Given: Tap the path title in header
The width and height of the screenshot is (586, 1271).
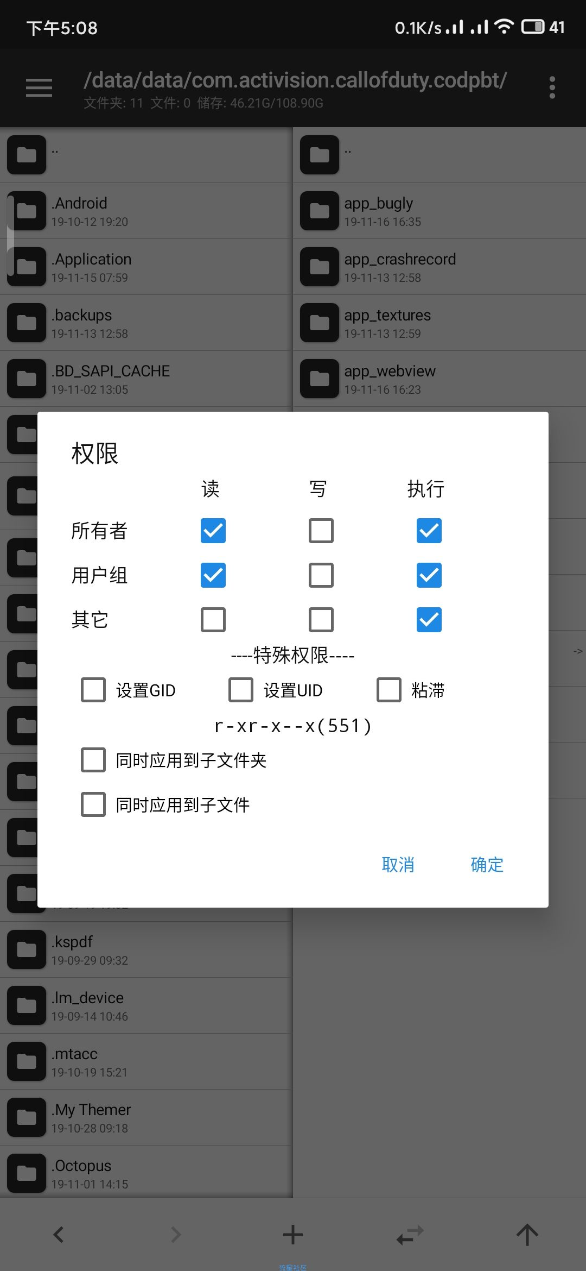Looking at the screenshot, I should click(x=295, y=80).
